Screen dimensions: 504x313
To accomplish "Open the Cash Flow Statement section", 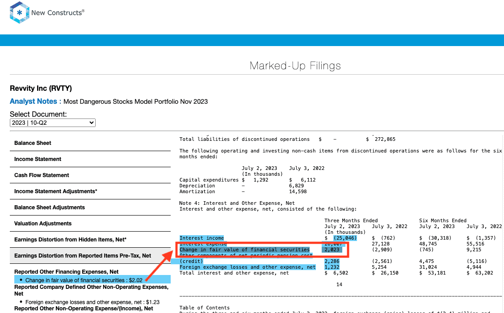I will 90,175.
